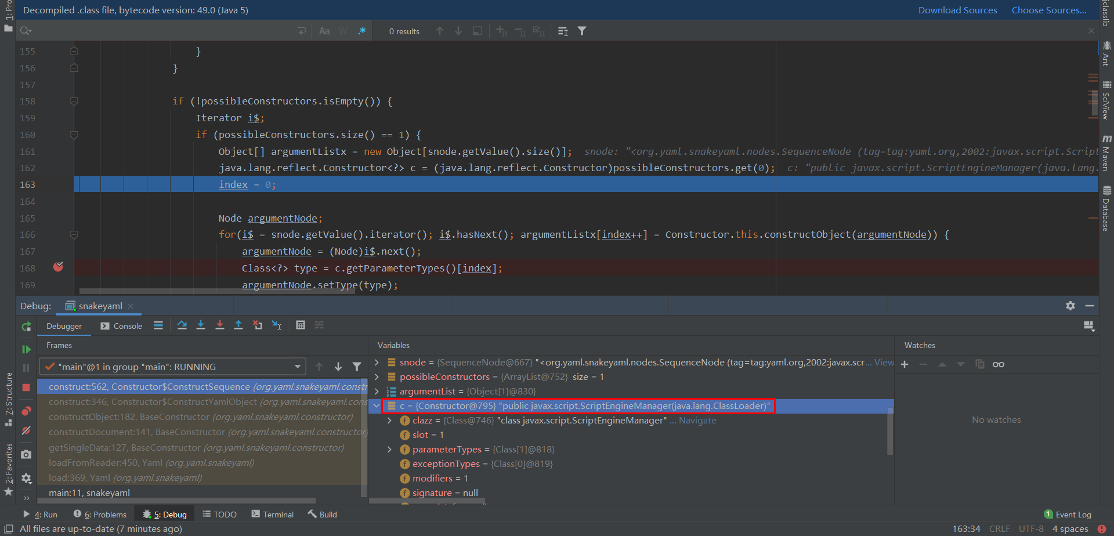This screenshot has width=1114, height=536.
Task: Open the Problems tool window tab
Action: (100, 515)
